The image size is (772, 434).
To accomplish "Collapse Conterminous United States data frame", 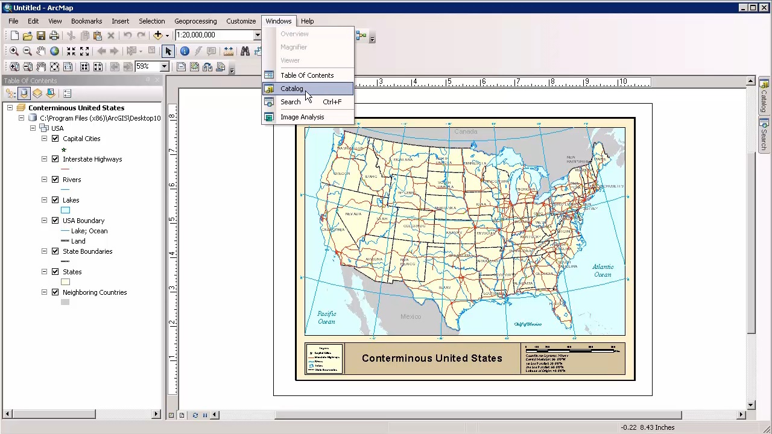I will coord(10,108).
